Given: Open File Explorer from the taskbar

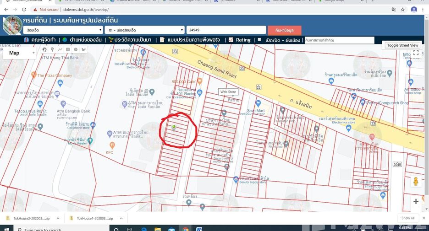Looking at the screenshot, I should coord(157,229).
